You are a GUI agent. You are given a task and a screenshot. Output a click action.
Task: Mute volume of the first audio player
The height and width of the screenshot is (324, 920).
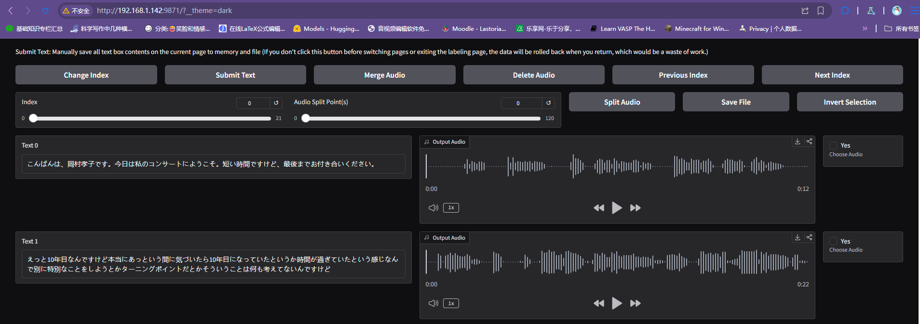coord(433,208)
